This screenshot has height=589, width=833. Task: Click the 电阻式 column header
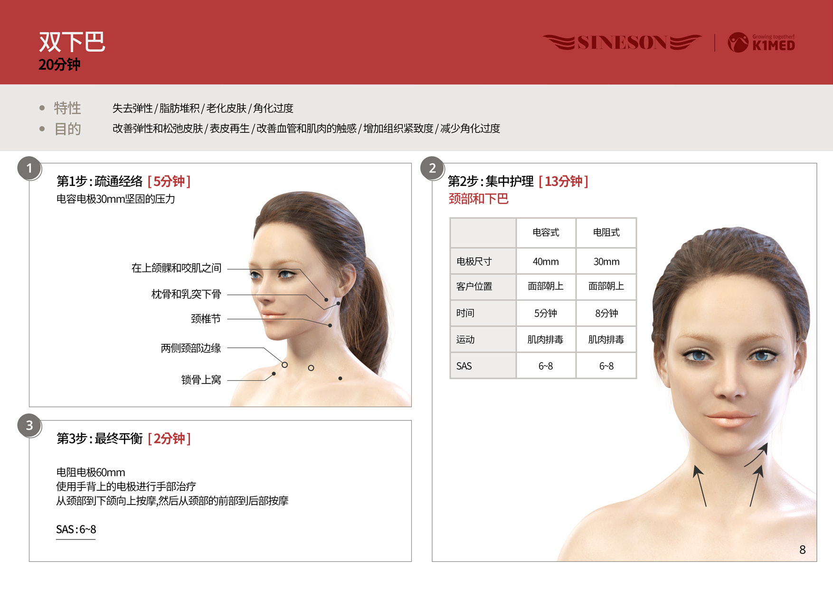click(x=606, y=233)
